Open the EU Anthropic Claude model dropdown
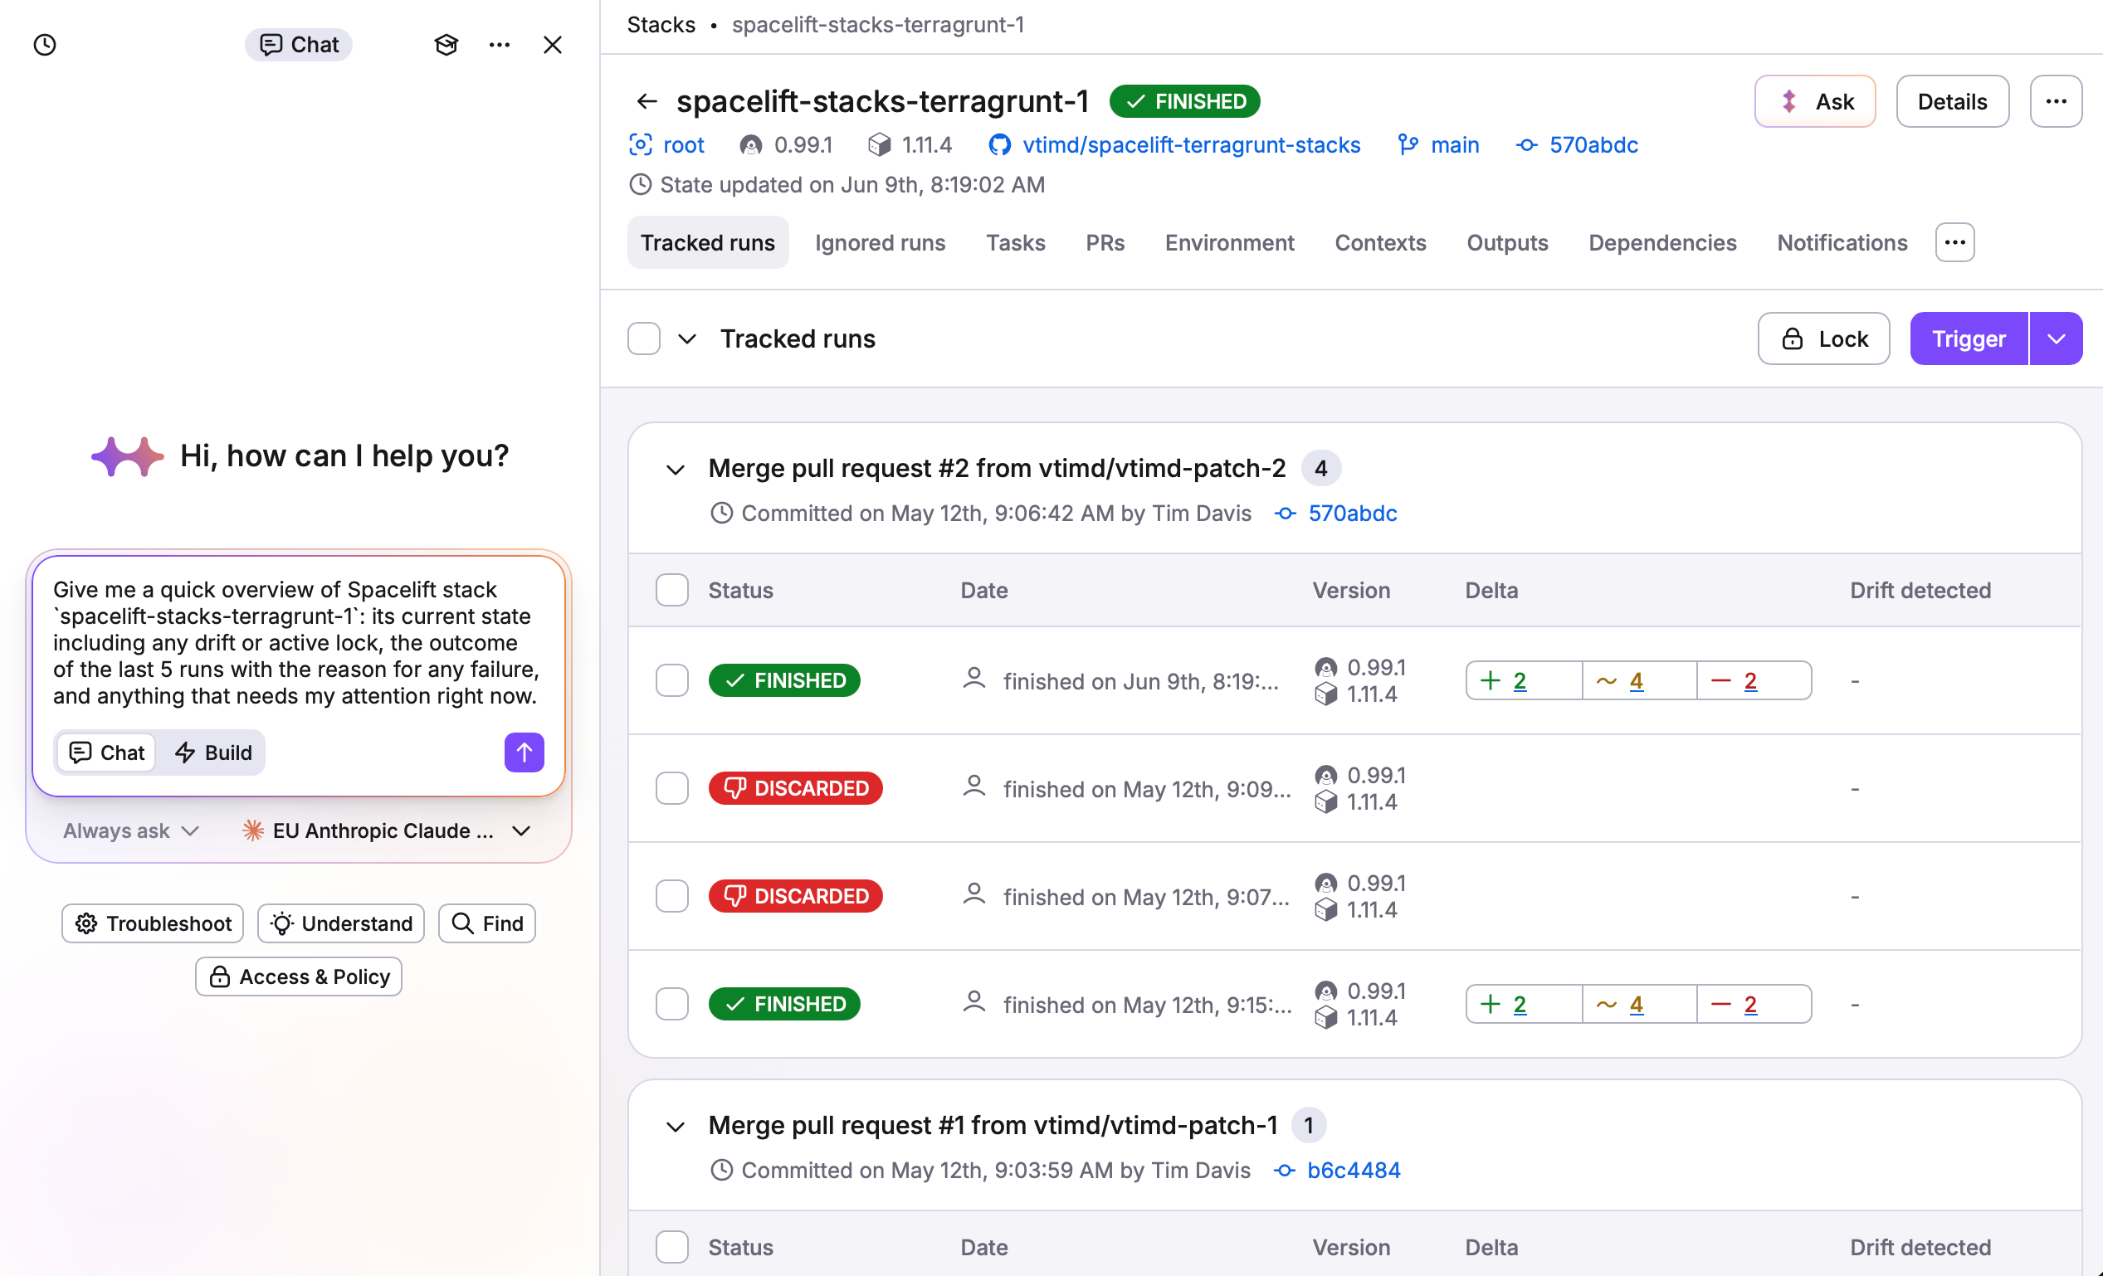Viewport: 2103px width, 1276px height. click(x=387, y=830)
